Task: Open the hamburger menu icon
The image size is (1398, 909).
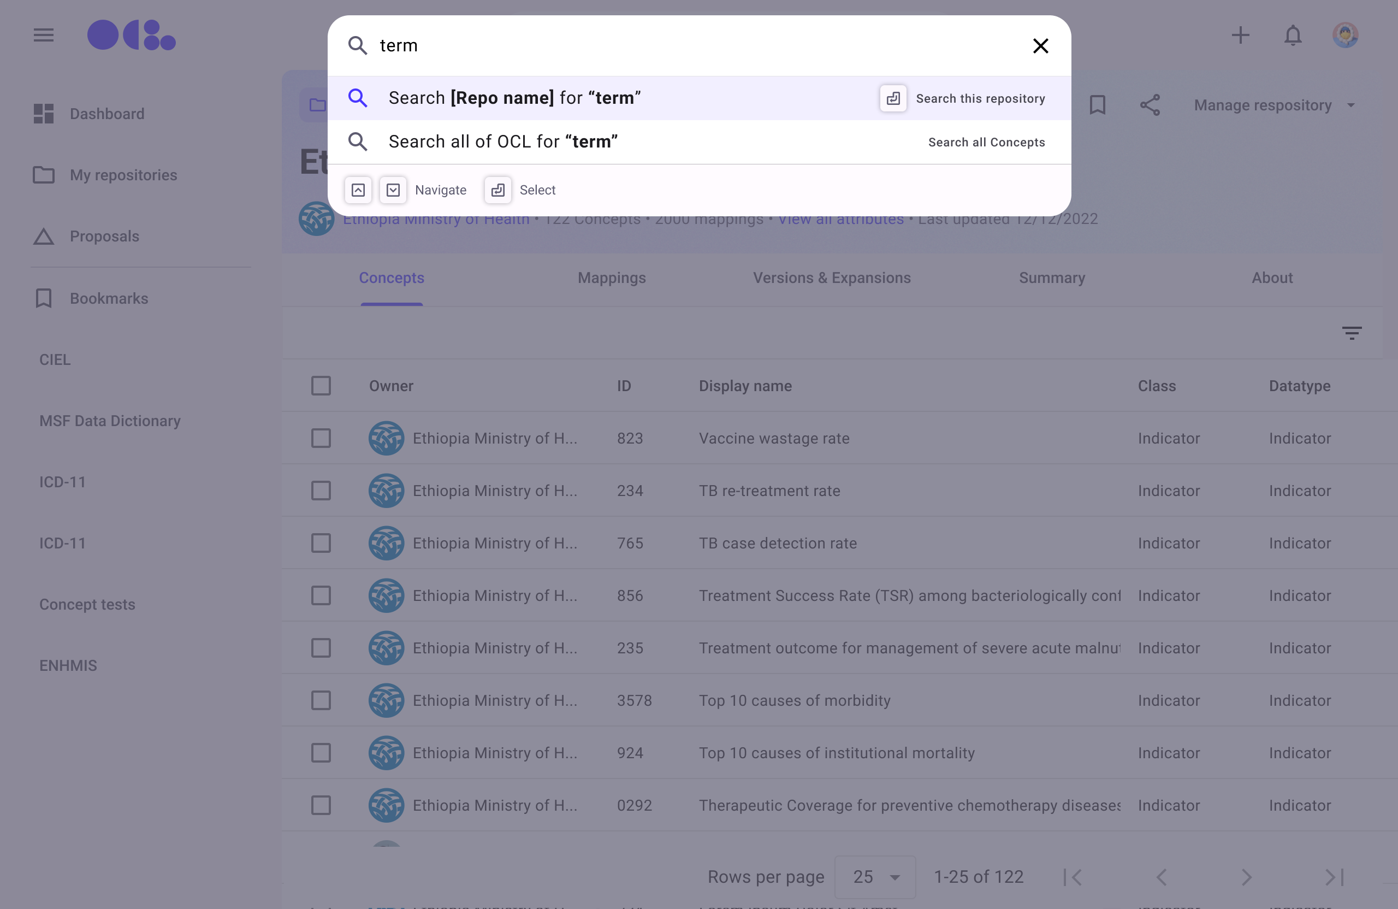Action: [44, 36]
